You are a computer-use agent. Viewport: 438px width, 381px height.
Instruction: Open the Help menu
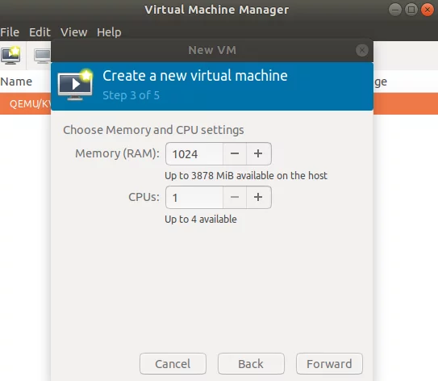pyautogui.click(x=109, y=32)
